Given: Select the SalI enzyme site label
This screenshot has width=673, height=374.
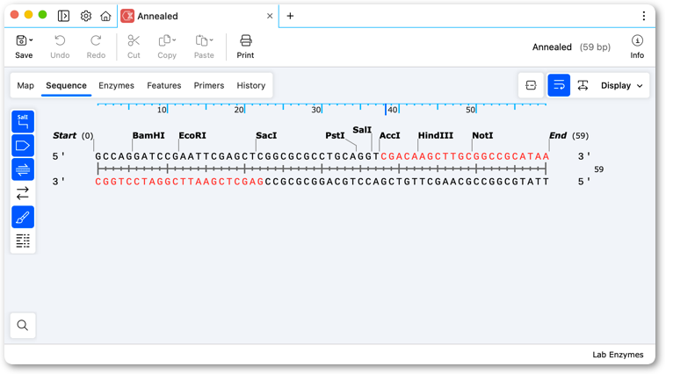Looking at the screenshot, I should pos(362,130).
